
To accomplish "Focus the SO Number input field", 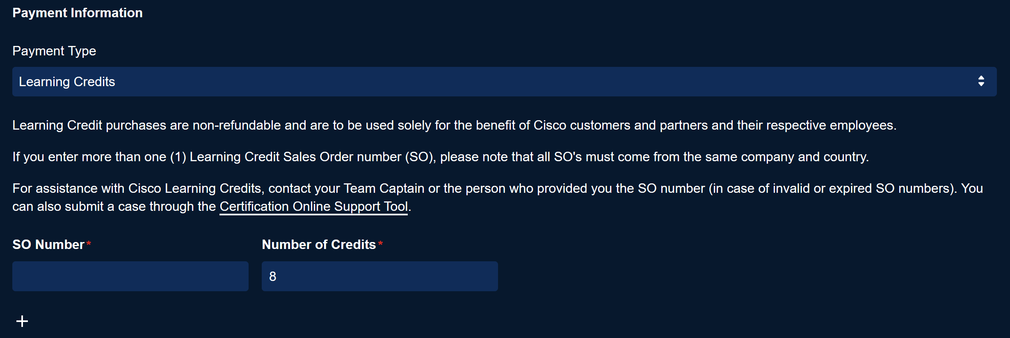I will 130,276.
